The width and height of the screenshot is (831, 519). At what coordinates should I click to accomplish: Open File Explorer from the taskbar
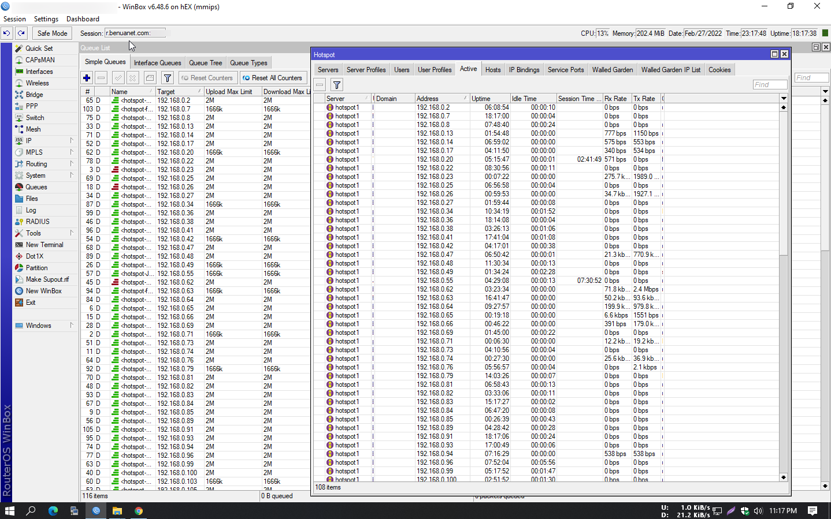click(117, 511)
